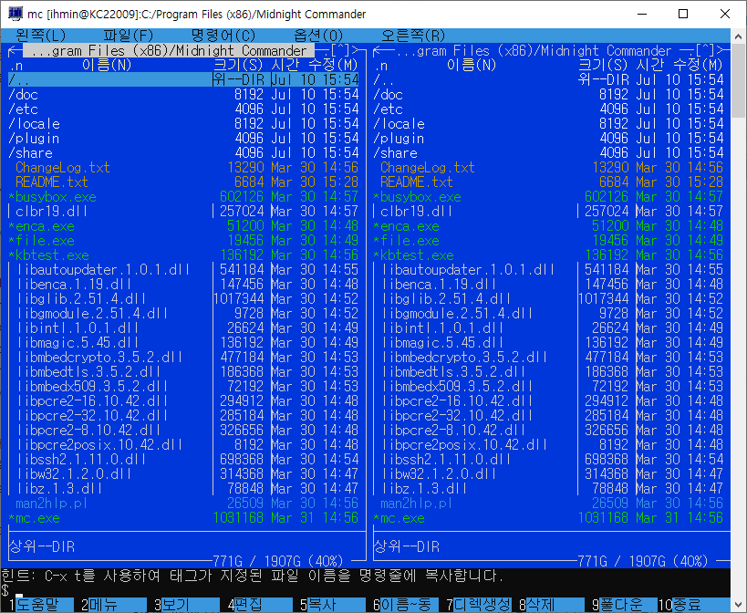Open the 오른쪽(R) menu
This screenshot has height=613, width=747.
pos(413,36)
